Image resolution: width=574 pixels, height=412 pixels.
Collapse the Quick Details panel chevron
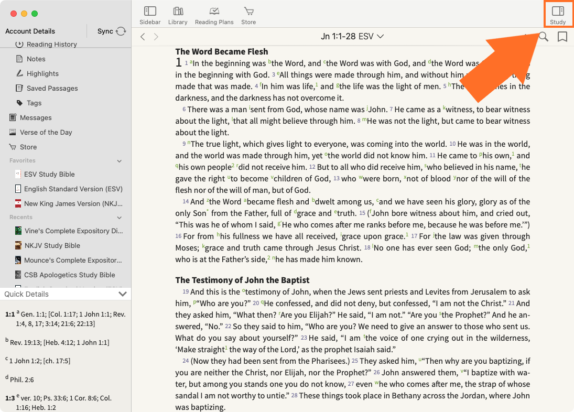point(123,294)
